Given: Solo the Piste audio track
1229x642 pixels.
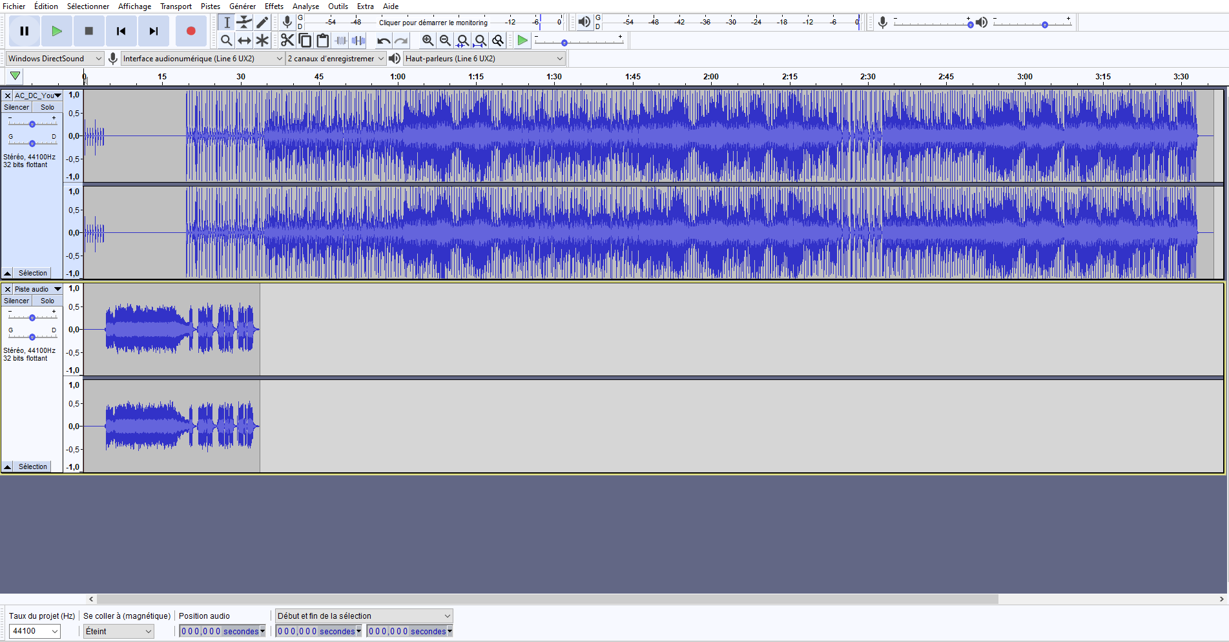Looking at the screenshot, I should [x=48, y=301].
